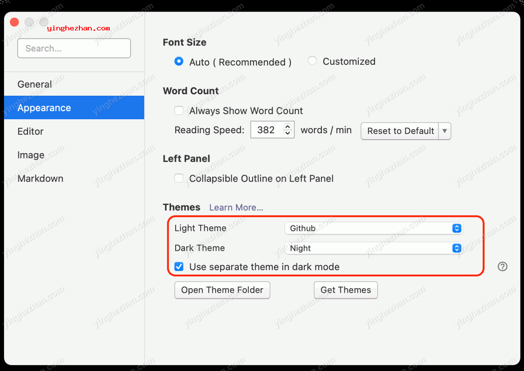Viewport: 524px width, 371px height.
Task: Open the Editor preferences section
Action: tap(30, 132)
